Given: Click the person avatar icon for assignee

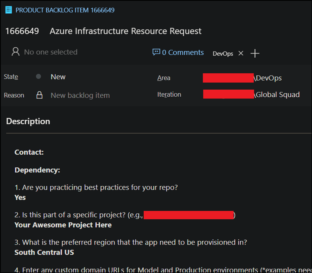Looking at the screenshot, I should (15, 52).
